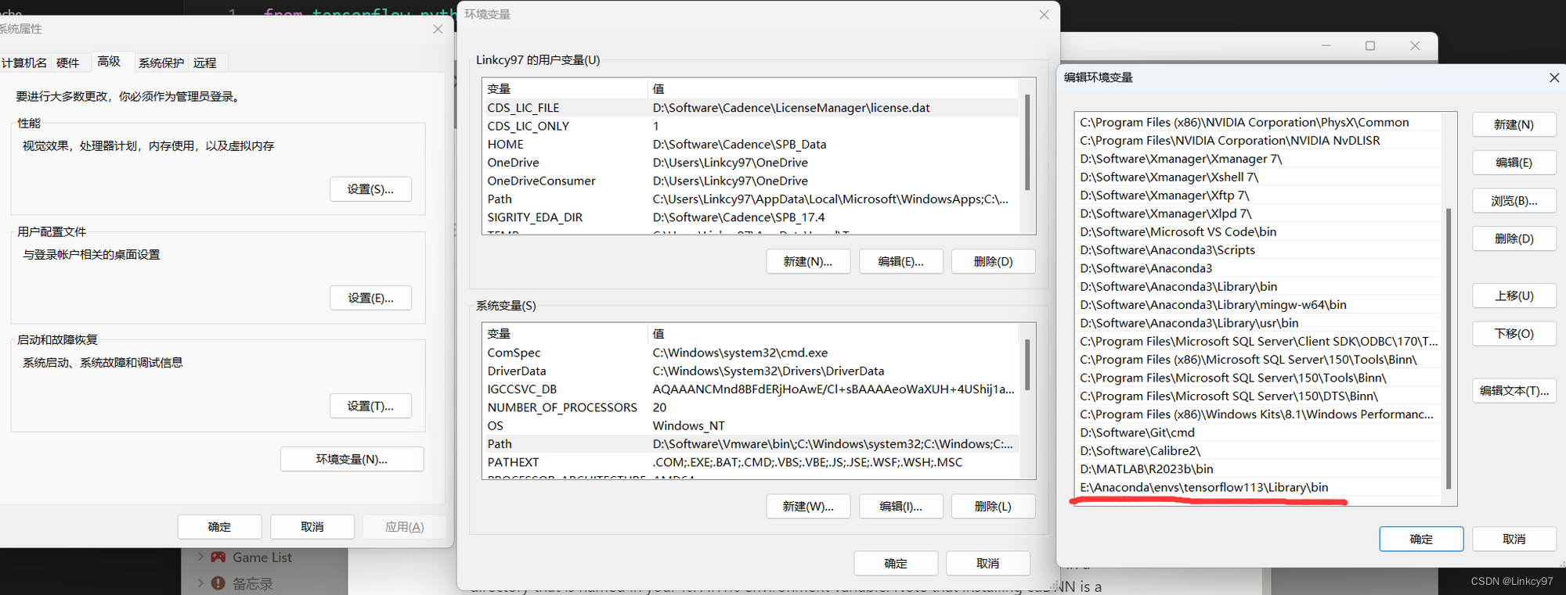Select DriverData system variable row
Screen dimensions: 1566x595
click(751, 371)
